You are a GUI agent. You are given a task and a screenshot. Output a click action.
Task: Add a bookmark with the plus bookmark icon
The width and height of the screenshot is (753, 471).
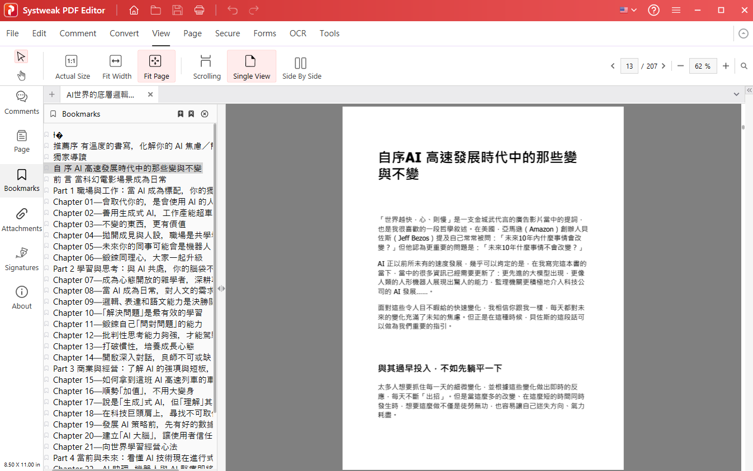[x=181, y=114]
